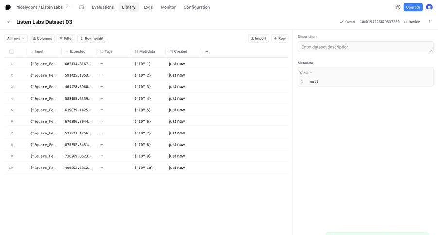The image size is (438, 235).
Task: Click the Review button
Action: (412, 22)
